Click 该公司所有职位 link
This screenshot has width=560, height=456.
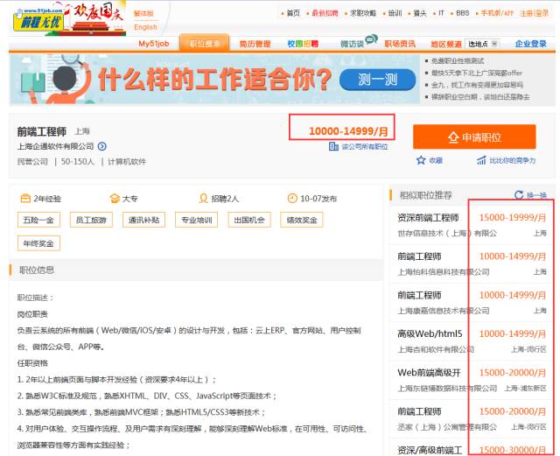point(365,146)
